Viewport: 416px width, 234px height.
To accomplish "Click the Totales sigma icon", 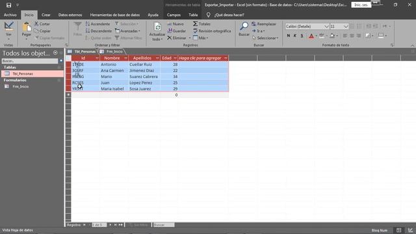I will coord(195,24).
